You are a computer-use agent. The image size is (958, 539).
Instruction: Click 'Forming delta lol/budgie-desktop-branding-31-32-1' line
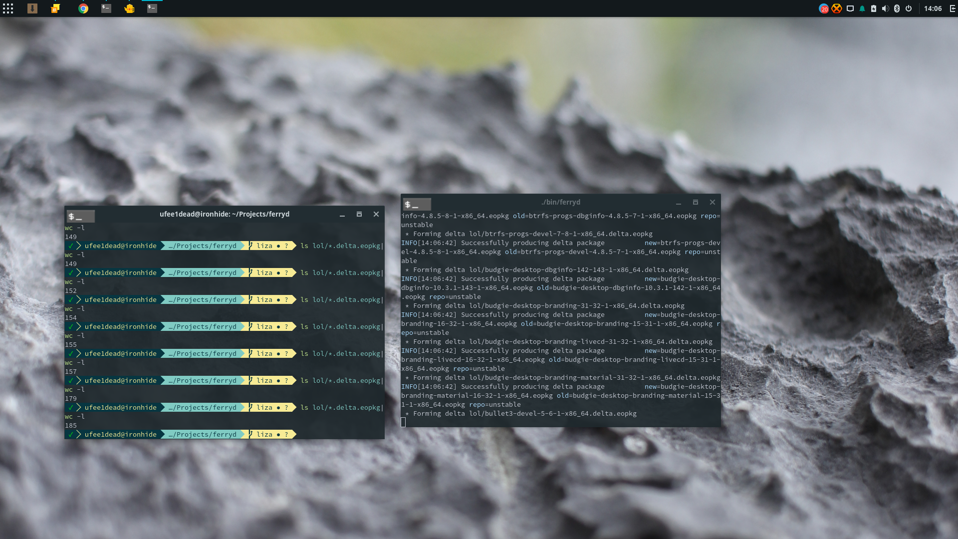[544, 306]
